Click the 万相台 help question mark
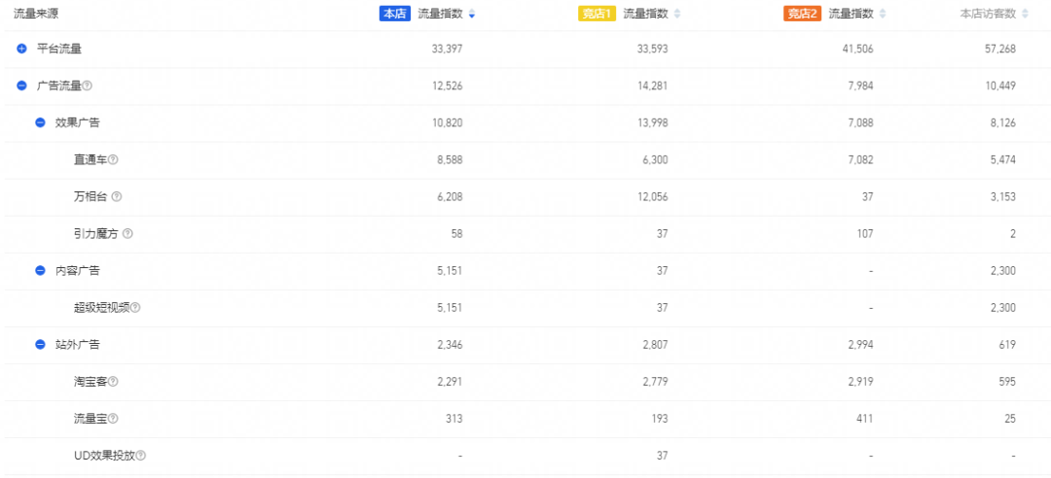This screenshot has width=1051, height=478. pos(117,197)
